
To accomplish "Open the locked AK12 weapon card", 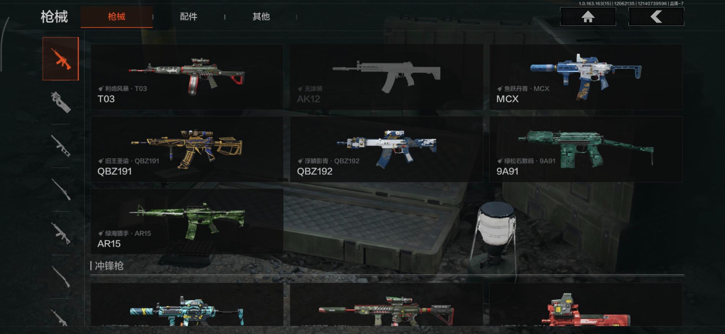I will coord(386,77).
